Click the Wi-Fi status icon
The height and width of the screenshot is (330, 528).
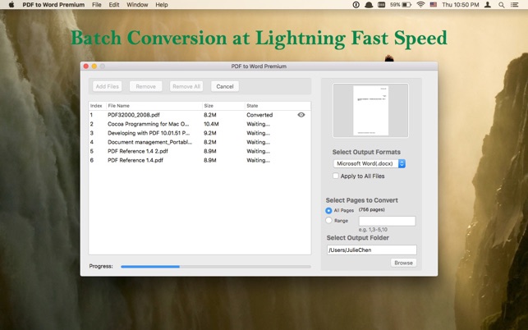[420, 5]
